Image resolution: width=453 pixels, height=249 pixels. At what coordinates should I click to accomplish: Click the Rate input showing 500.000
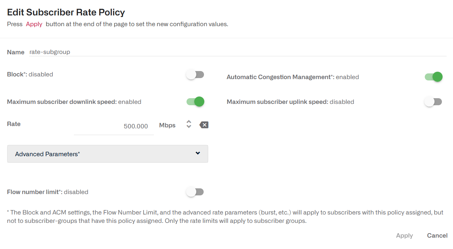click(x=114, y=126)
